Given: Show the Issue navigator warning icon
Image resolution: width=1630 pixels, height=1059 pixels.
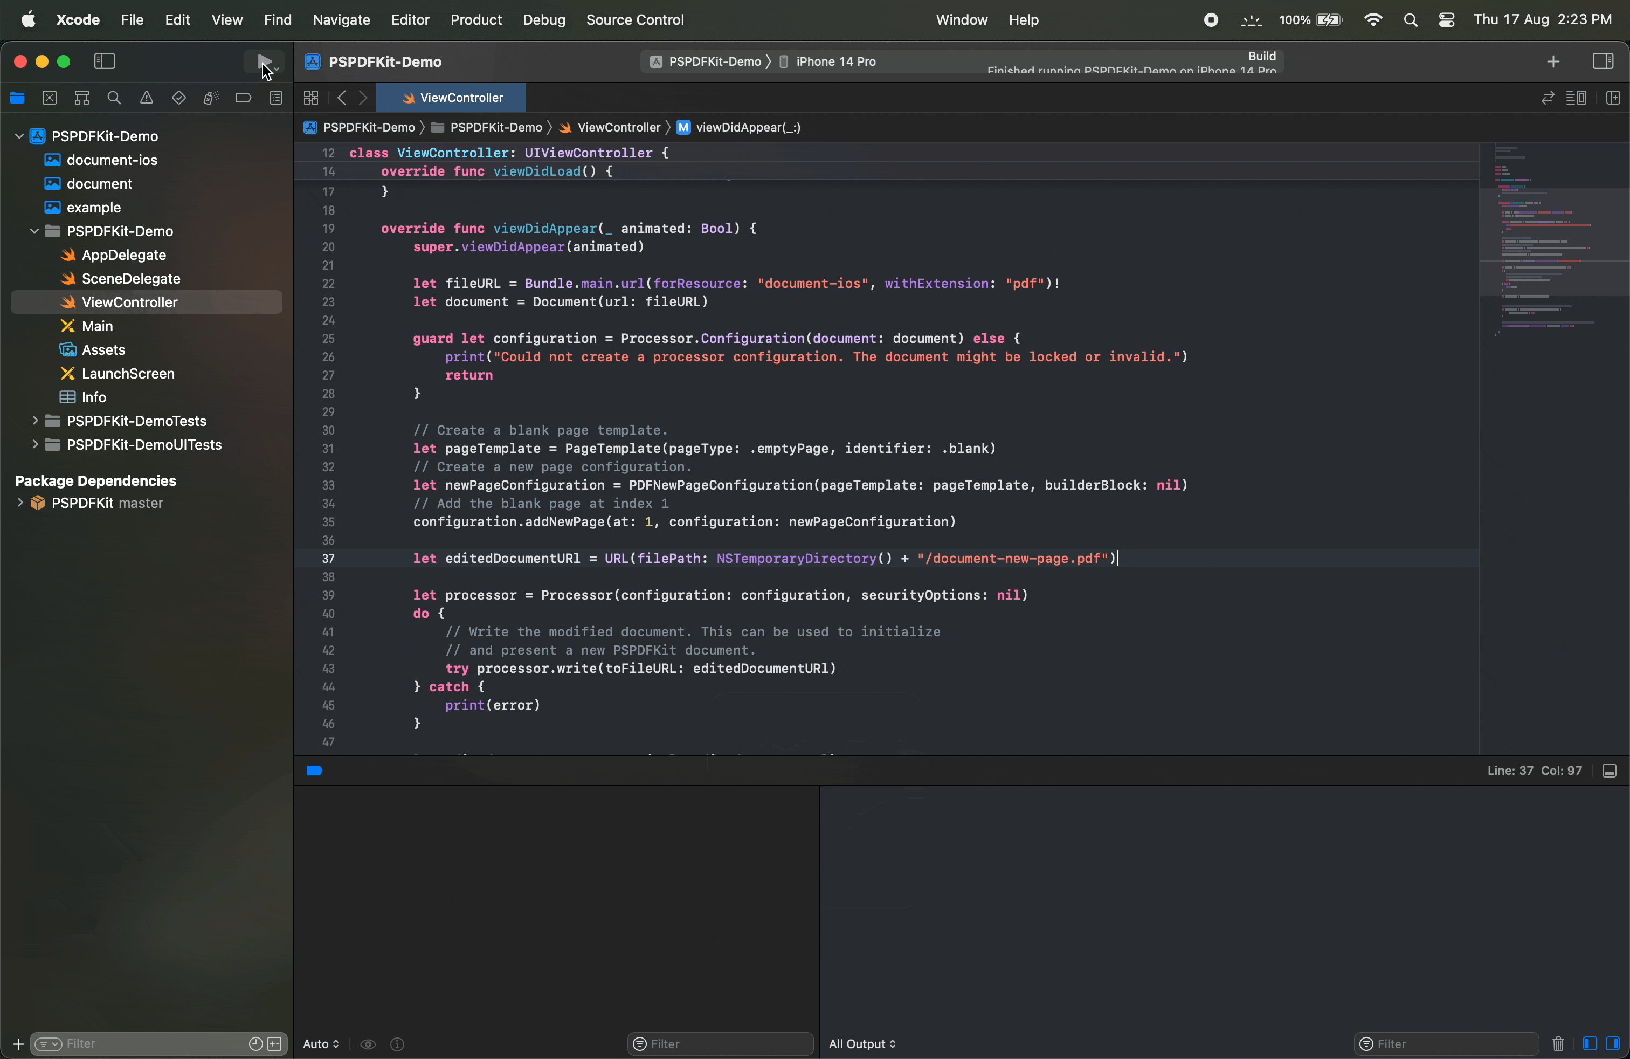Looking at the screenshot, I should point(146,98).
